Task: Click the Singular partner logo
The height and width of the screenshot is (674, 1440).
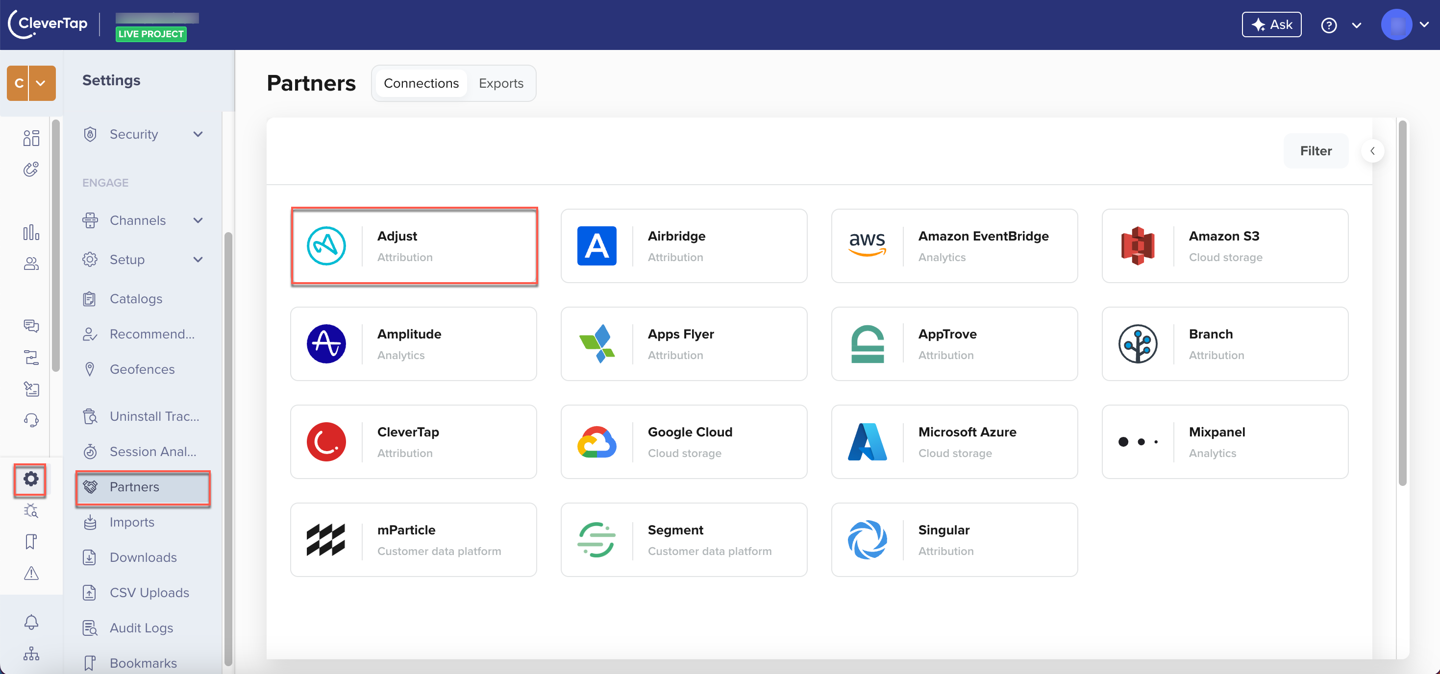Action: coord(867,540)
